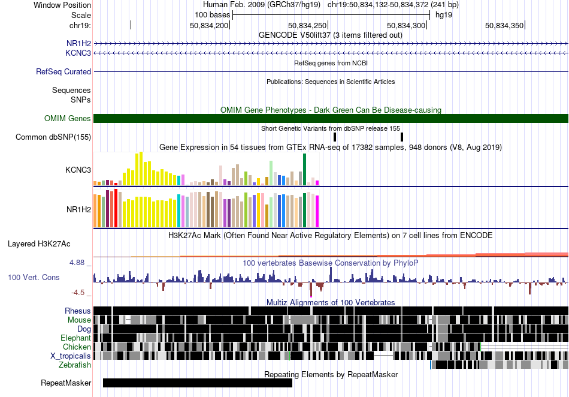569x397 pixels.
Task: Click the tall dark green bar in KCNC3 chart
Action: click(x=304, y=169)
